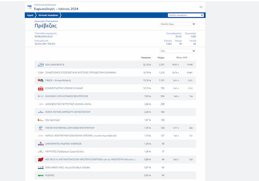Open the ΝΕΑ ΔΗΜΟΚΡΑΤΙΑ party name link
The width and height of the screenshot is (259, 181).
tap(55, 65)
